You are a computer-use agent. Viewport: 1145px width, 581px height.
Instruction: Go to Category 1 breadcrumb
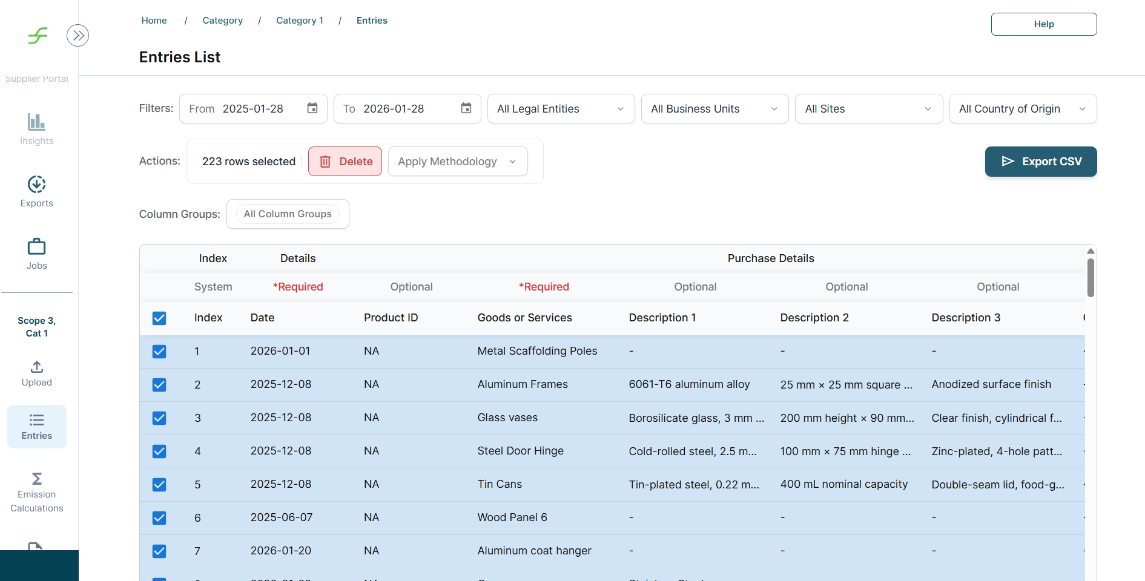300,21
